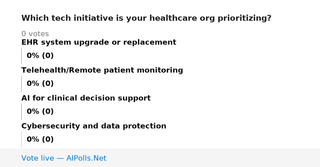Image resolution: width=320 pixels, height=167 pixels.
Task: Click the orange bar under Cybersecurity option
Action: (x=21, y=140)
